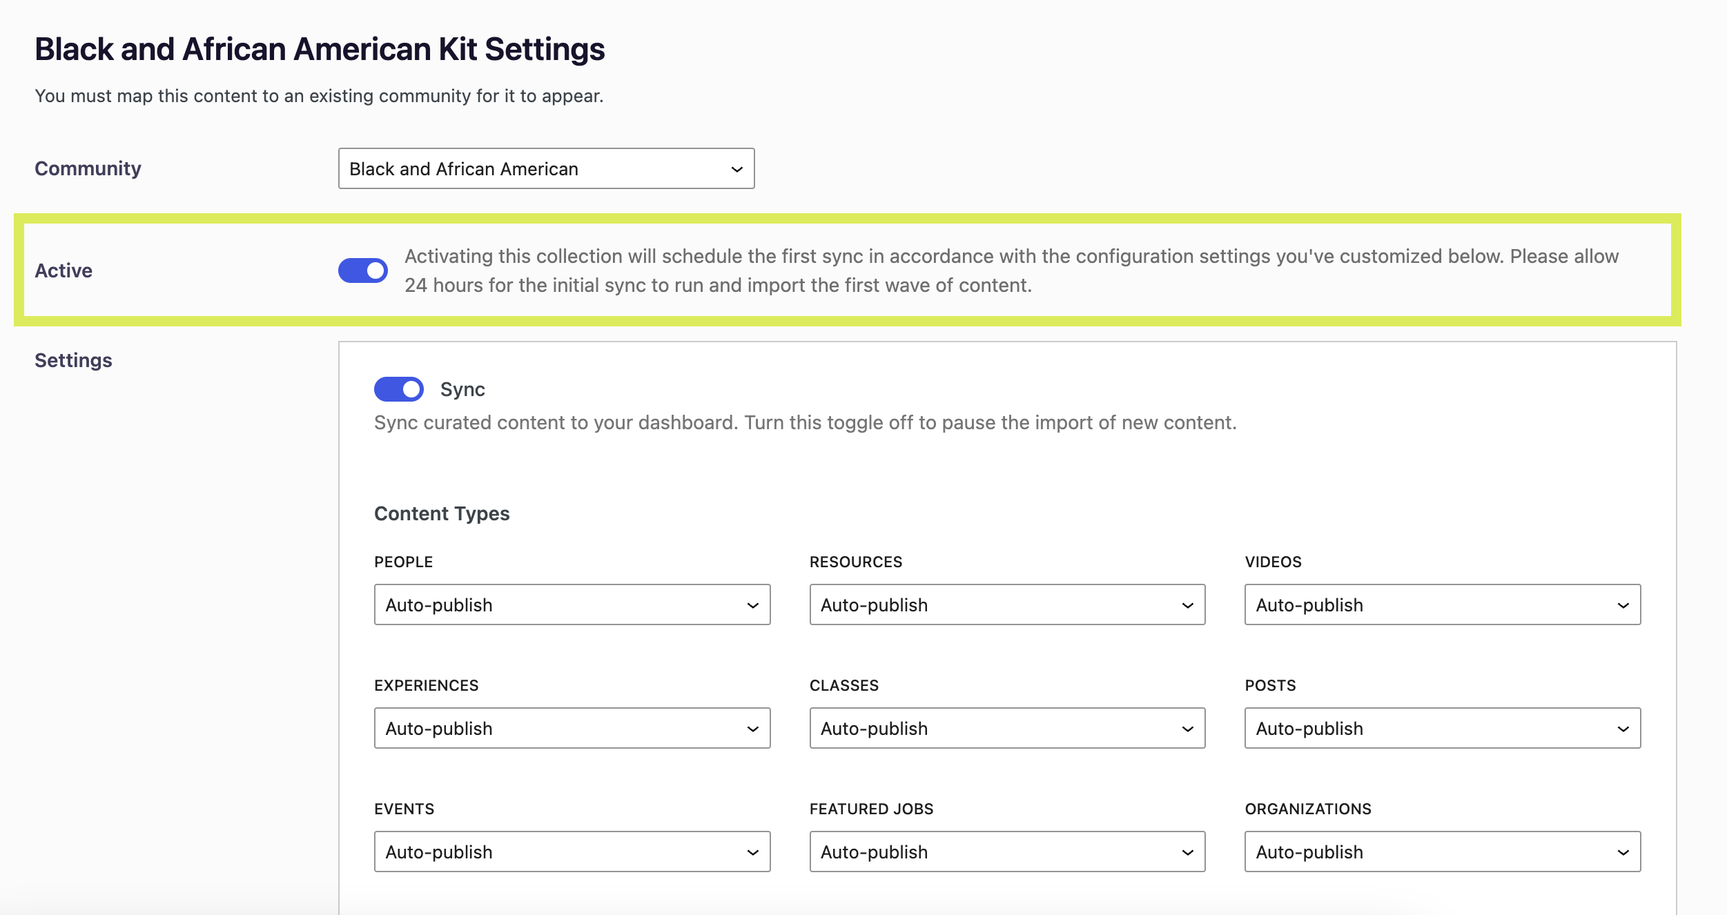Click the Active field label
The height and width of the screenshot is (915, 1727).
pos(64,270)
